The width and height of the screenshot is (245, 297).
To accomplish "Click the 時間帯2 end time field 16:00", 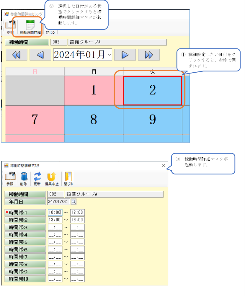I will coord(77,220).
